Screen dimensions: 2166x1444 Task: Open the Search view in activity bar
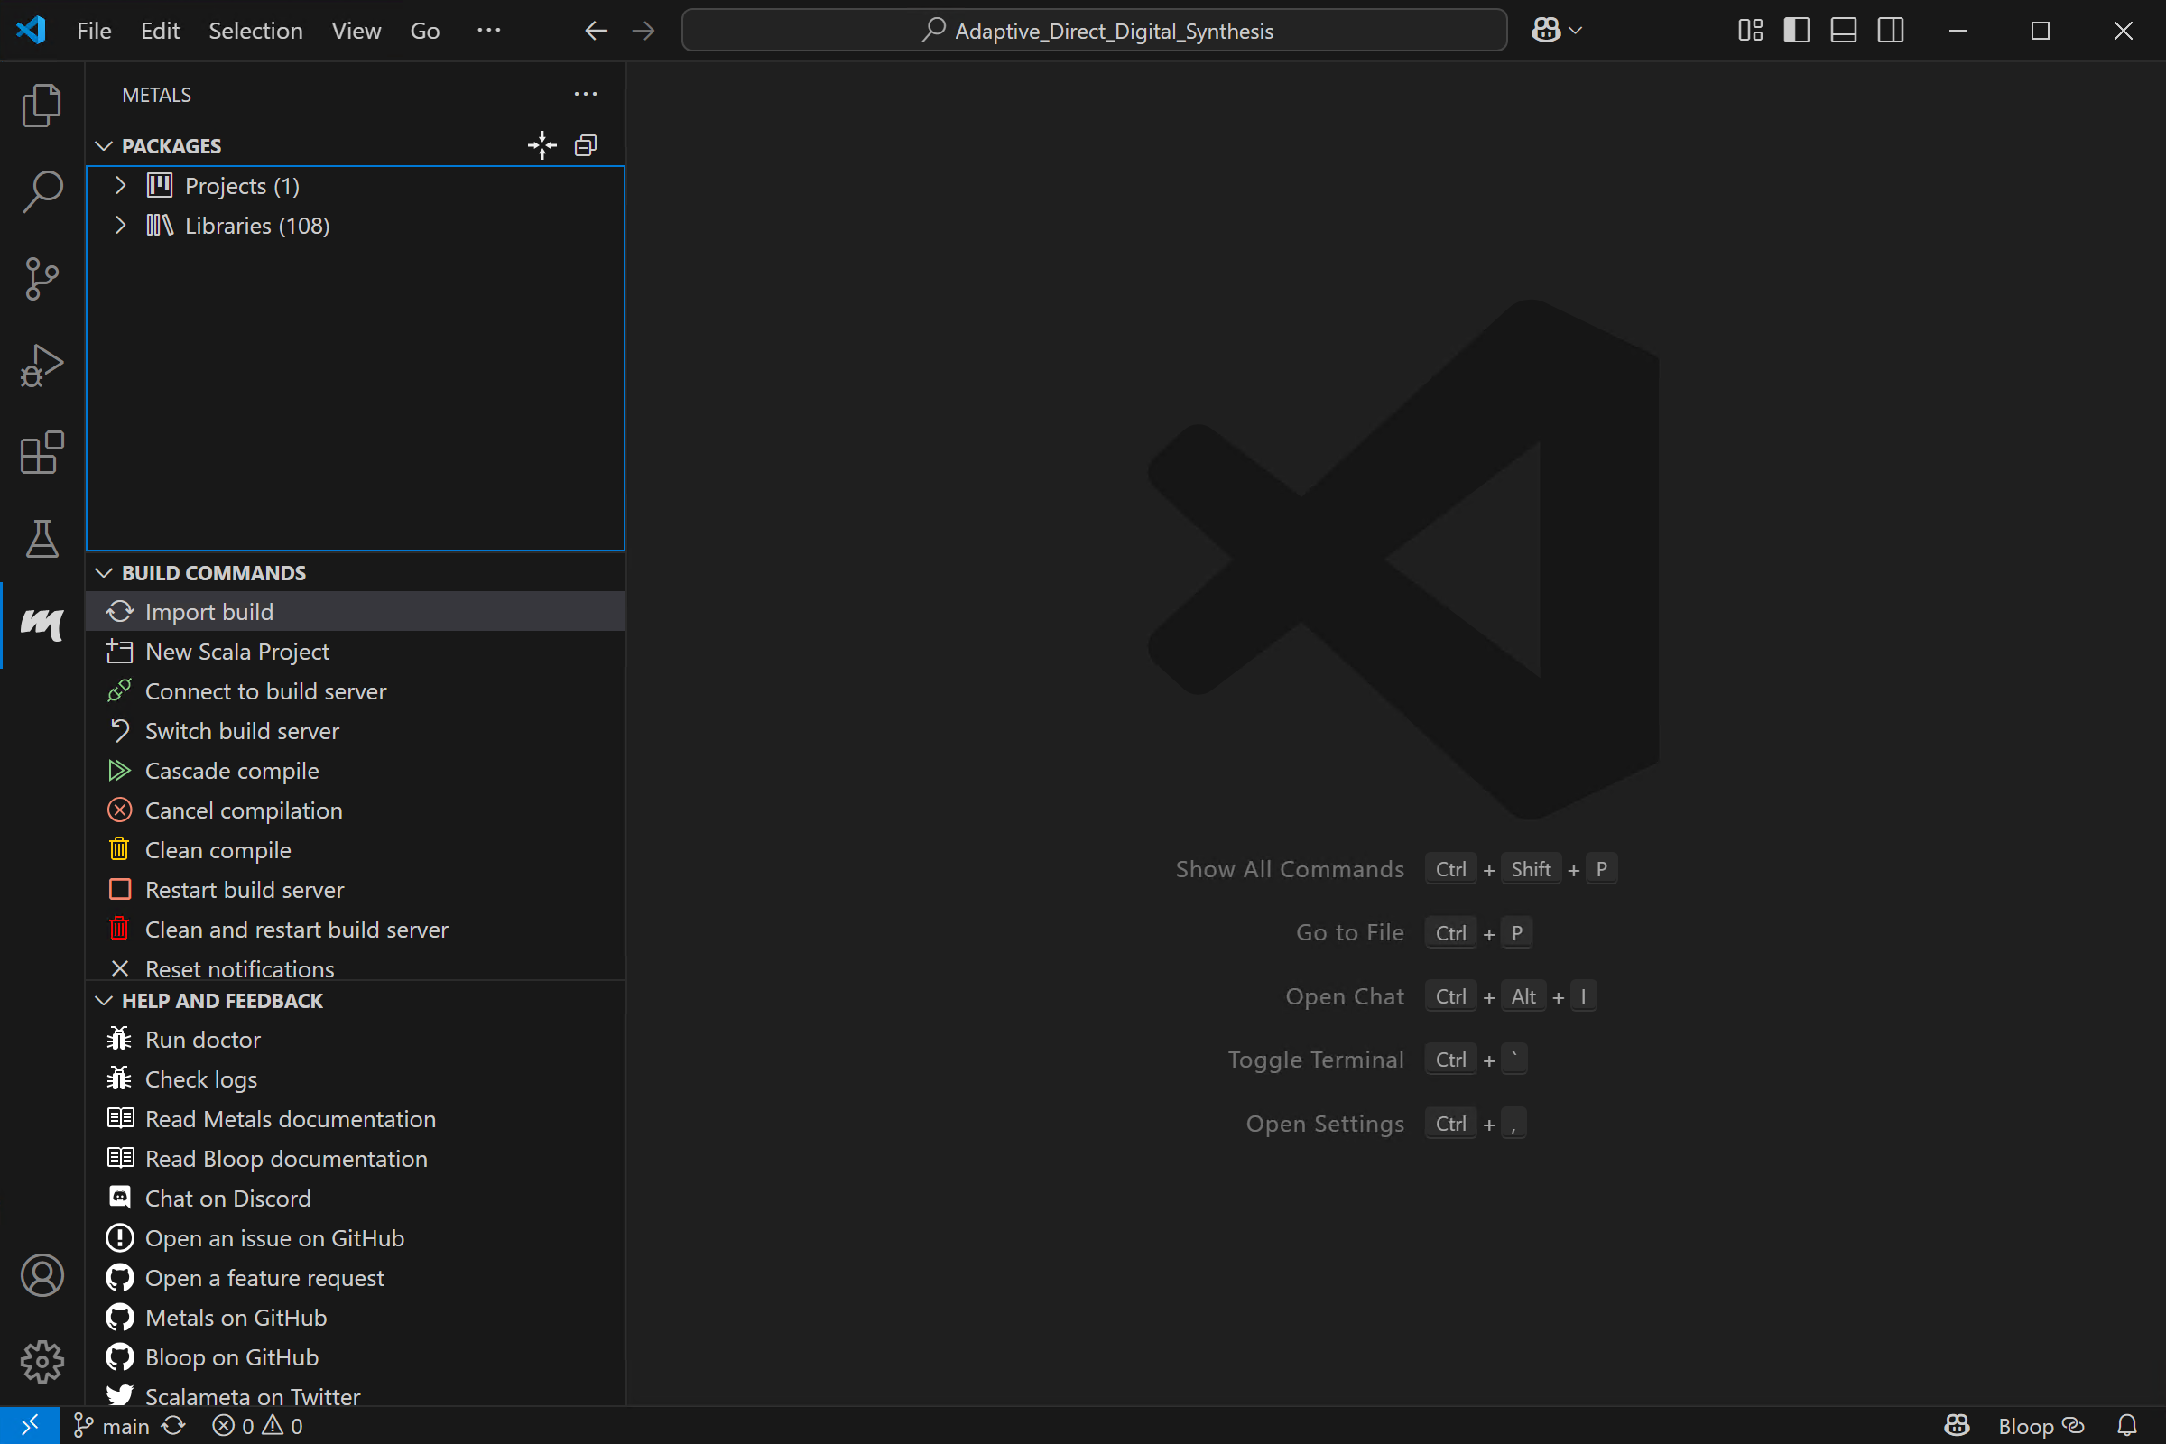[x=42, y=191]
